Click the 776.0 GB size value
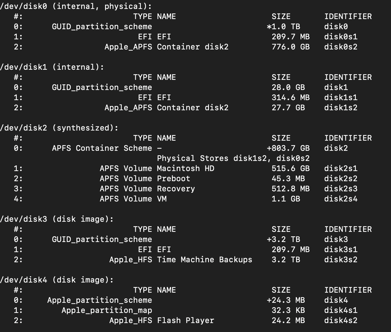The image size is (391, 332). tap(290, 47)
